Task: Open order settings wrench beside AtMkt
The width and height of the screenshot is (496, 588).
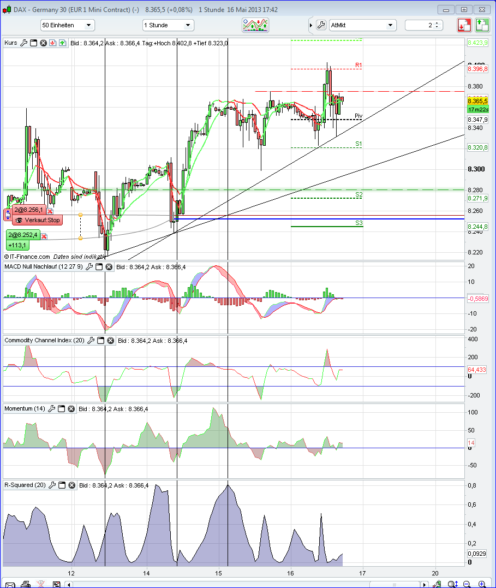Action: [321, 25]
